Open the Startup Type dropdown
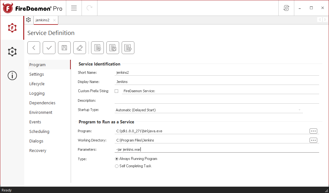The image size is (329, 193). click(x=209, y=110)
